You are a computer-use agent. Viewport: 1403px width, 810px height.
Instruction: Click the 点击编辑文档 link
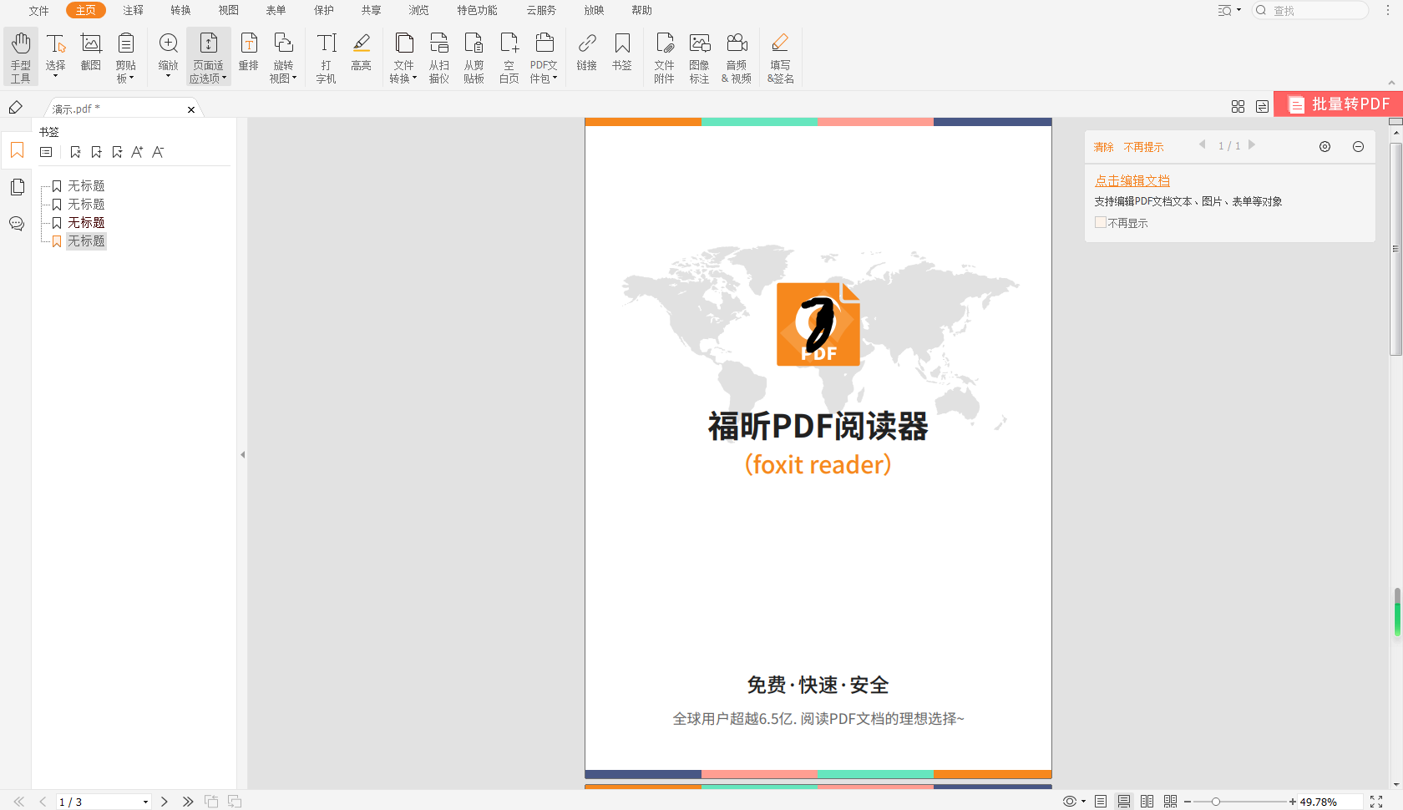point(1132,180)
